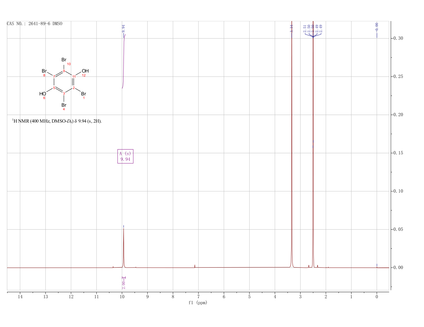Click carbon atom 11 in the ring structure
This screenshot has width=424, height=327.
[x=74, y=77]
